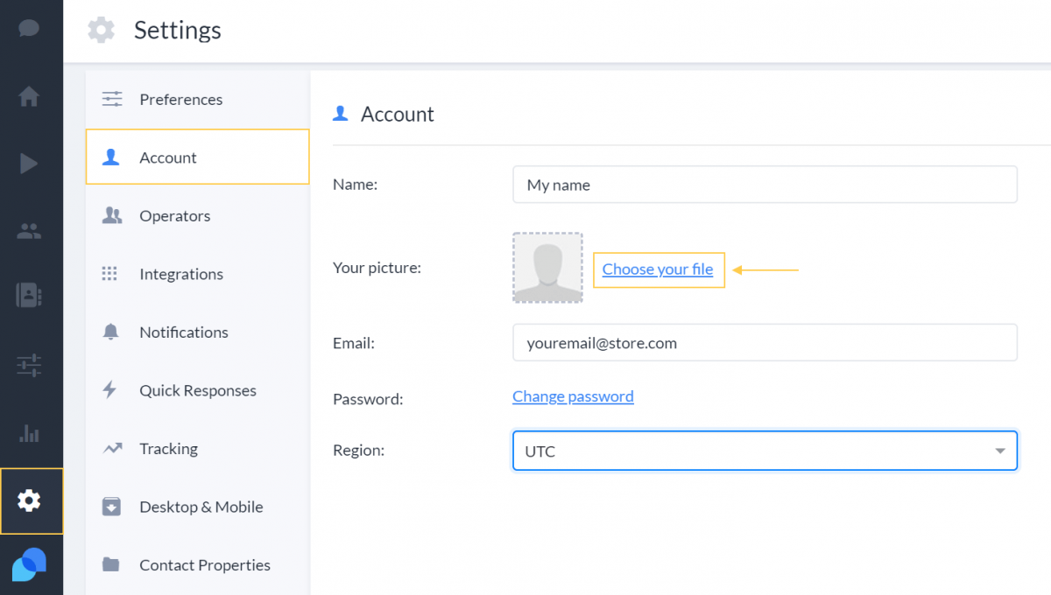Open the Integrations settings section
The width and height of the screenshot is (1051, 595).
pyautogui.click(x=198, y=274)
